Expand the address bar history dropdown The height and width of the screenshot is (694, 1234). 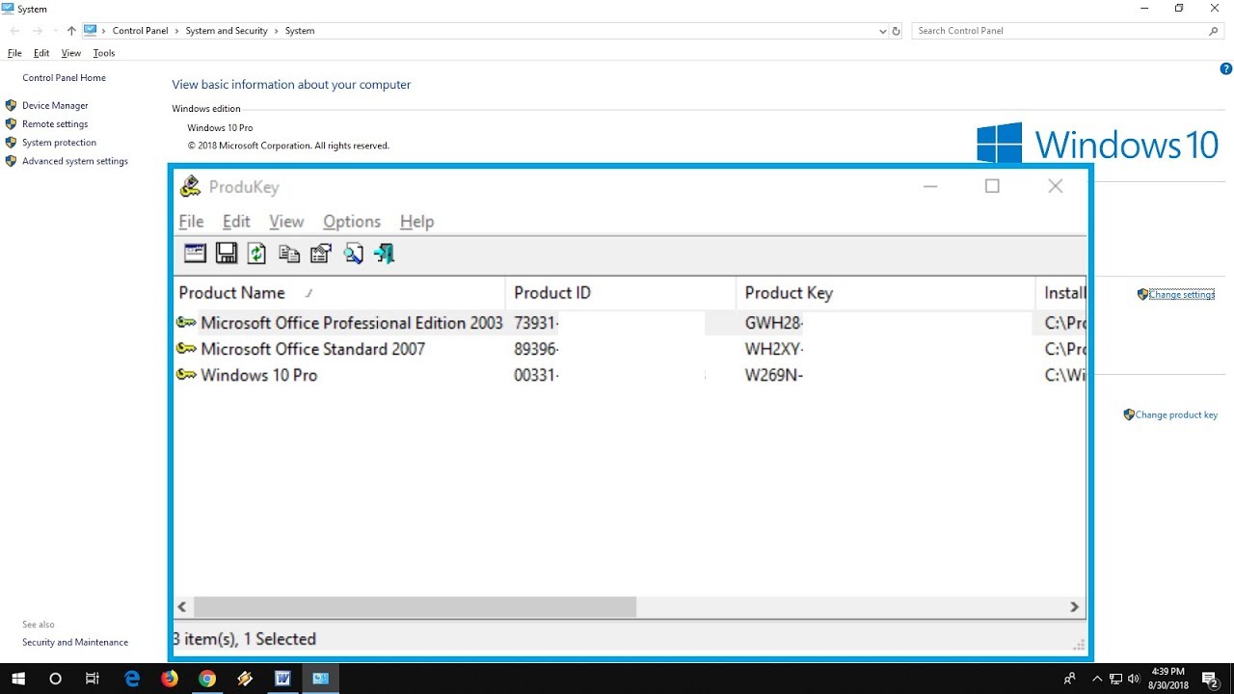882,31
